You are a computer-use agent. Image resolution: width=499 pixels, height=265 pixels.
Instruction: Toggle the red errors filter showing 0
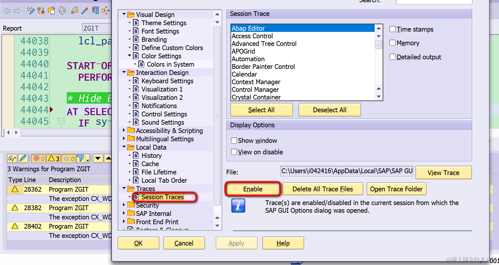[x=39, y=158]
